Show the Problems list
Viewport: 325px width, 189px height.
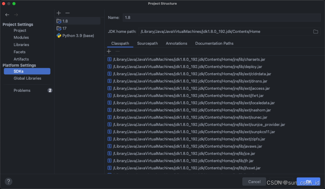click(22, 90)
